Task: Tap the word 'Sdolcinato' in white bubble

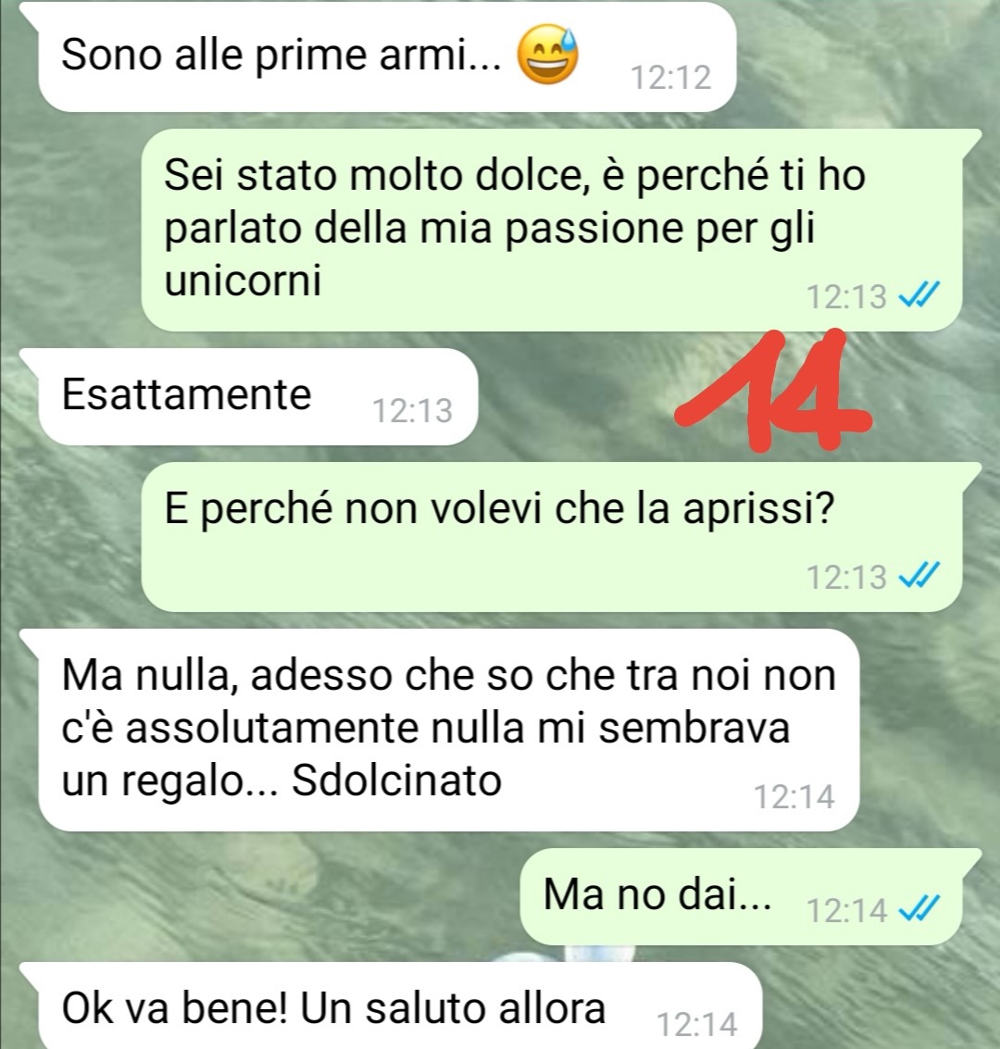Action: click(396, 781)
